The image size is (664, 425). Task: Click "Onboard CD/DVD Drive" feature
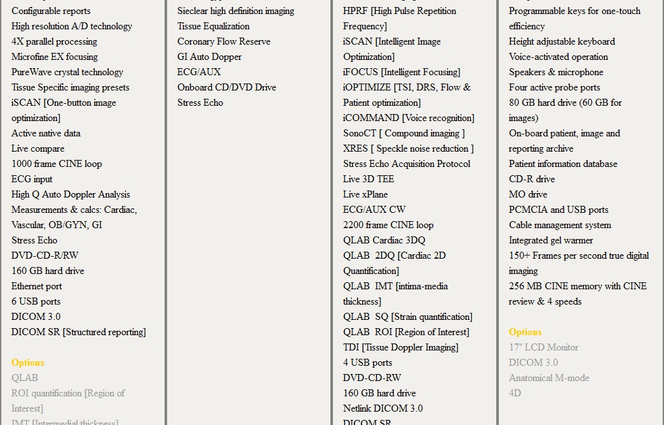pyautogui.click(x=226, y=87)
